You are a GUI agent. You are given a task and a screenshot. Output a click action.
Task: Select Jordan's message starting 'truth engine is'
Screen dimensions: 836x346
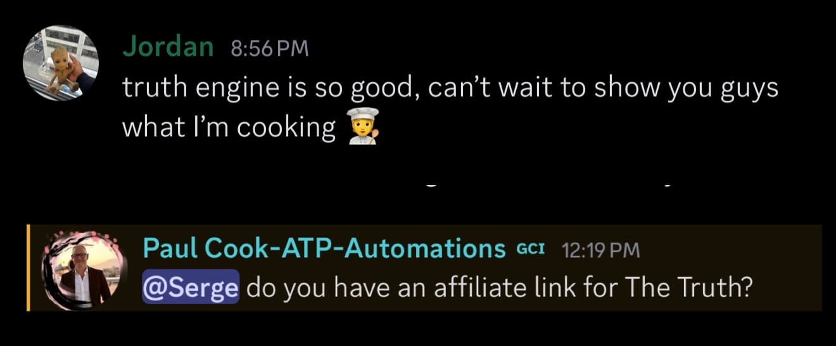coord(450,108)
